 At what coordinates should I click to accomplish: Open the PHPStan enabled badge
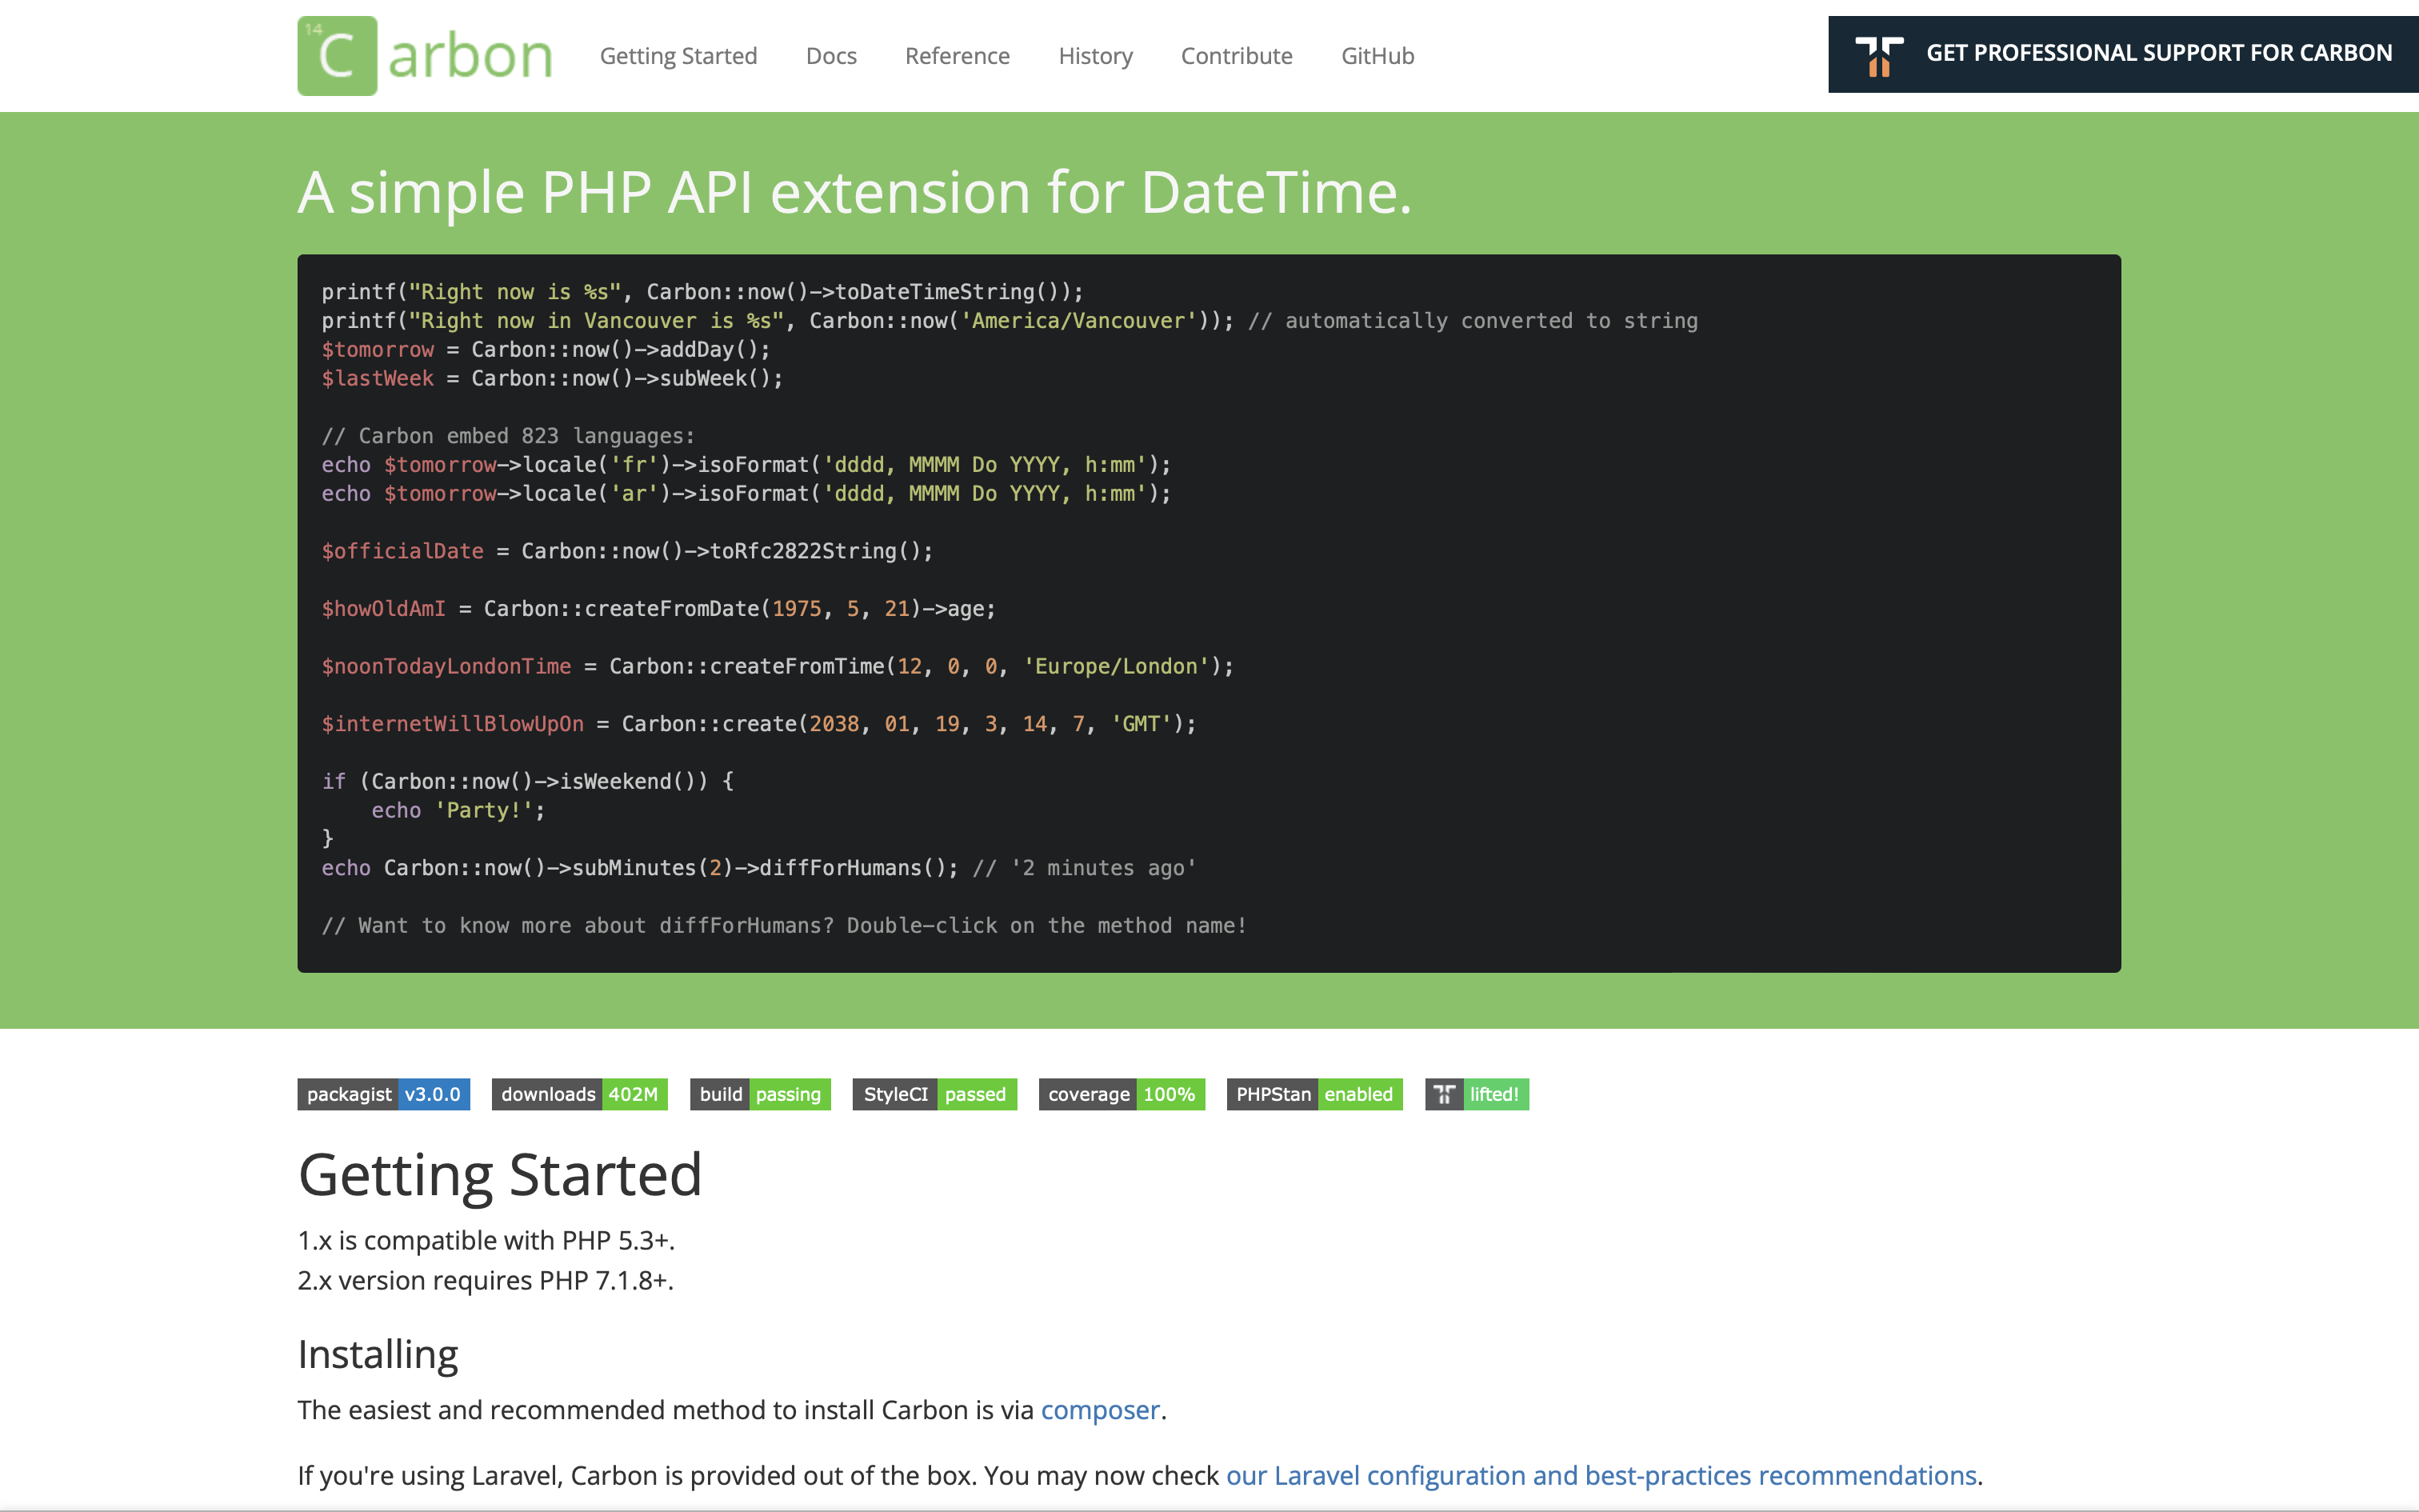coord(1314,1094)
